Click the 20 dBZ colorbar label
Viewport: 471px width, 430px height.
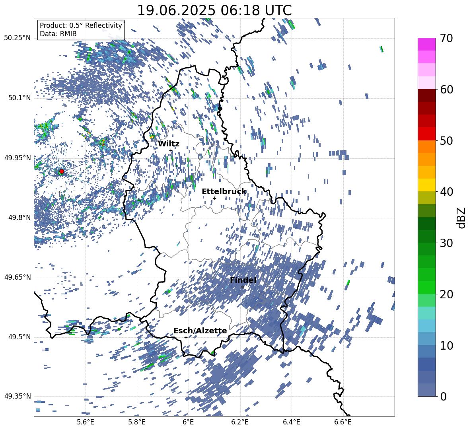tap(446, 294)
